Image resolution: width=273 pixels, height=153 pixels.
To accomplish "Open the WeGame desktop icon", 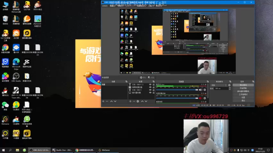I will tap(5, 120).
